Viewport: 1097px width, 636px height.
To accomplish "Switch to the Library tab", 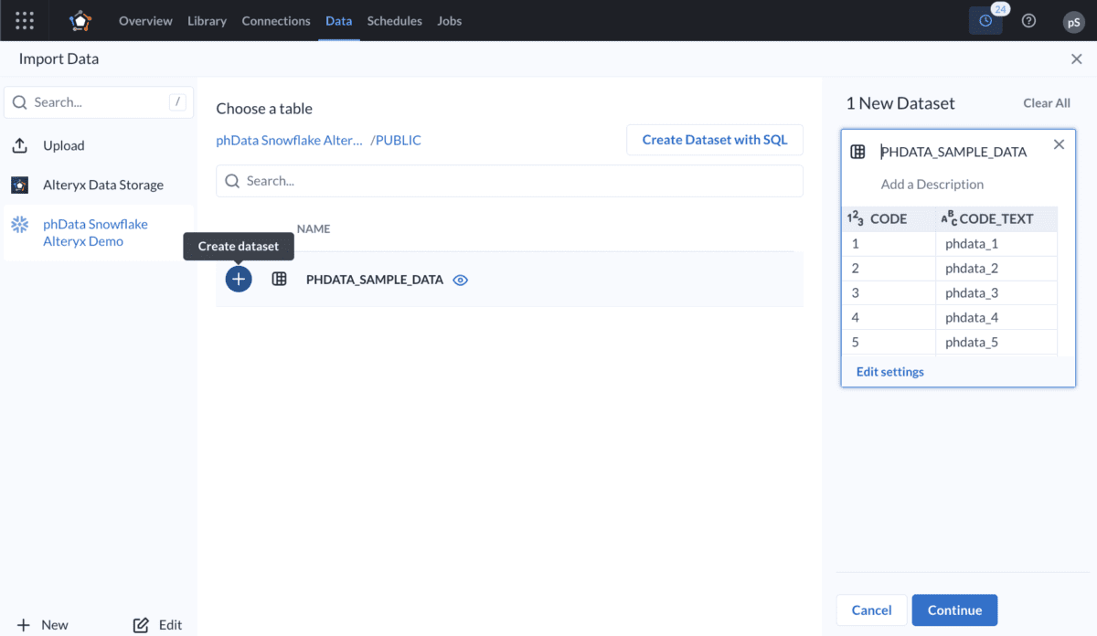I will tap(207, 20).
